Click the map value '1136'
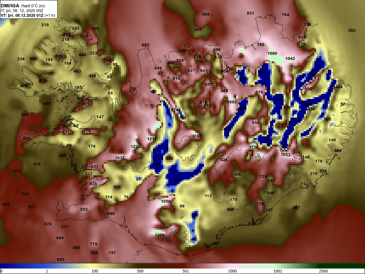Viewport: 365px width, 274px height. point(254,147)
